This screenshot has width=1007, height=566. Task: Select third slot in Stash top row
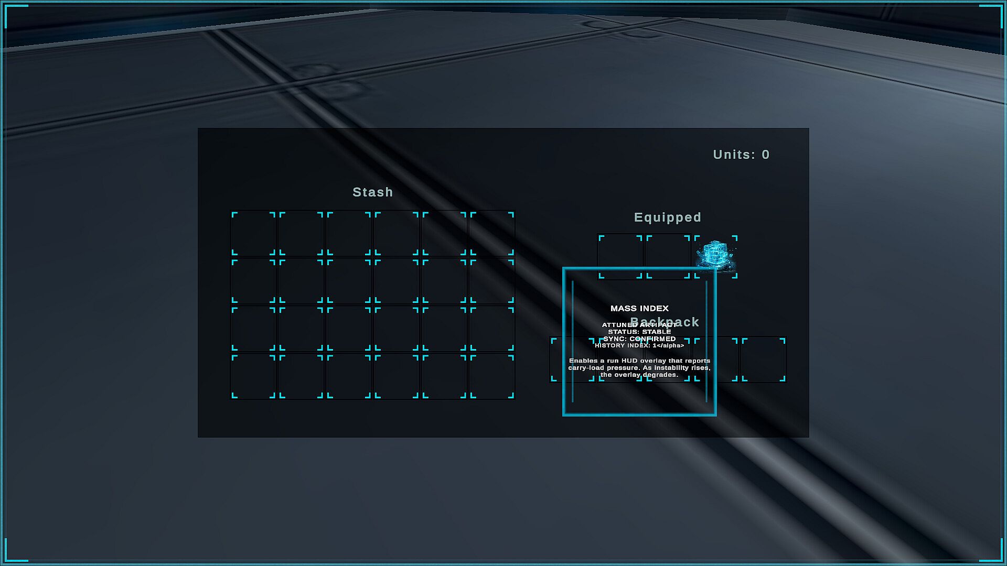[x=349, y=233]
